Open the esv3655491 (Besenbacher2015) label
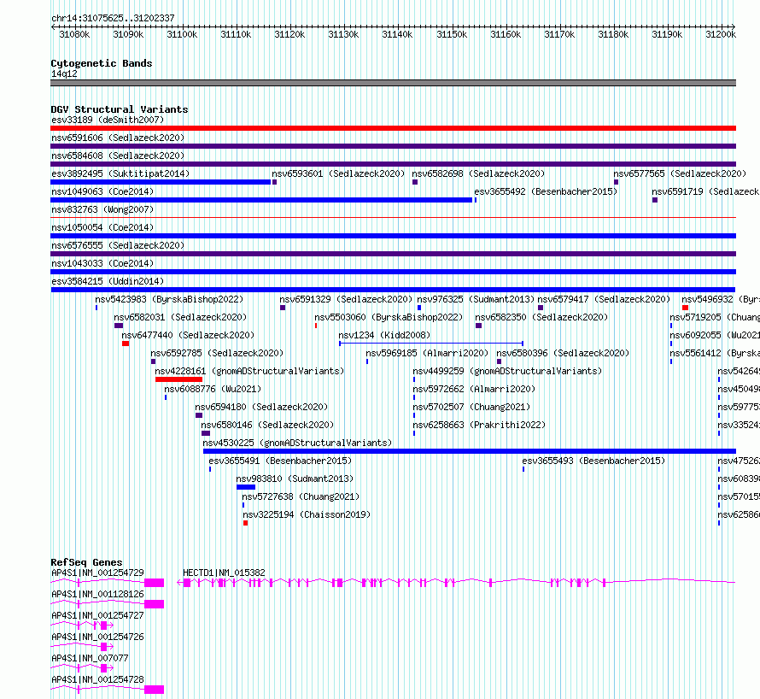This screenshot has width=760, height=699. [280, 461]
